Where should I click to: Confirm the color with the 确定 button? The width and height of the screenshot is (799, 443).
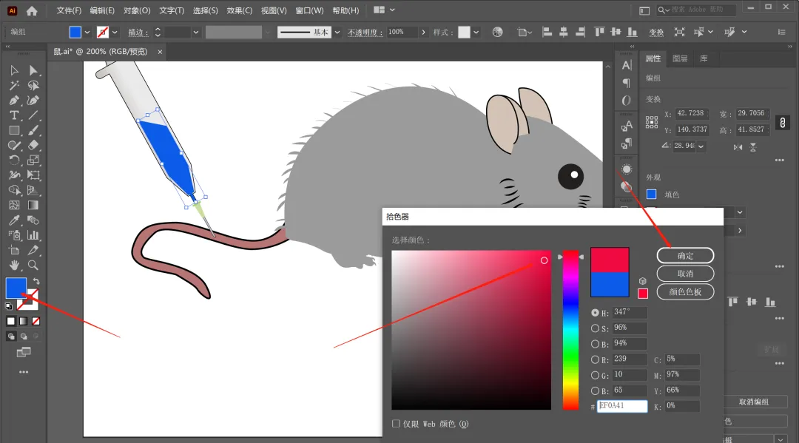[685, 256]
